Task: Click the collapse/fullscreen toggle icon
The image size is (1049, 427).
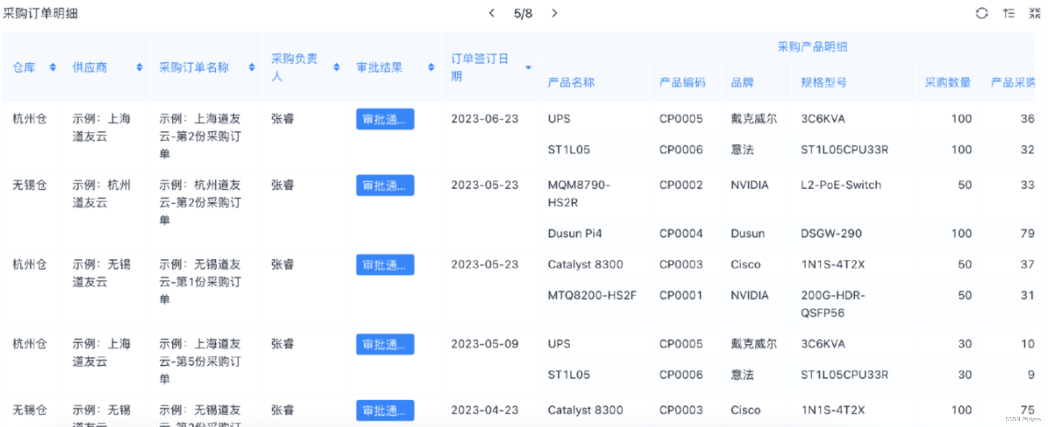Action: coord(1034,13)
